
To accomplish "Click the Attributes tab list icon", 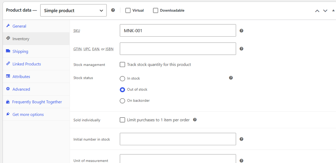I will tap(8, 76).
